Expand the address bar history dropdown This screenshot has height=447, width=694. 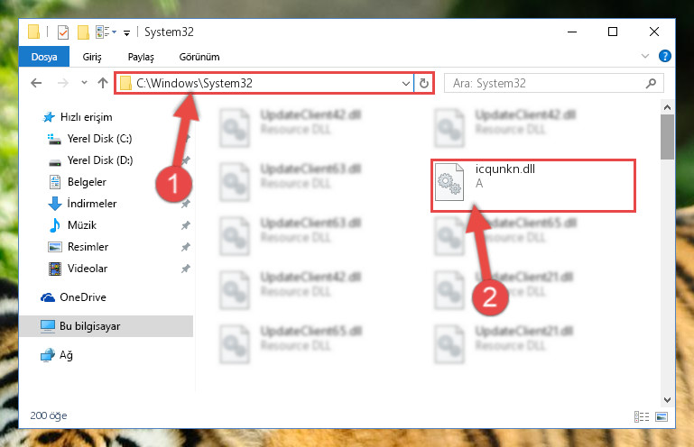click(405, 84)
